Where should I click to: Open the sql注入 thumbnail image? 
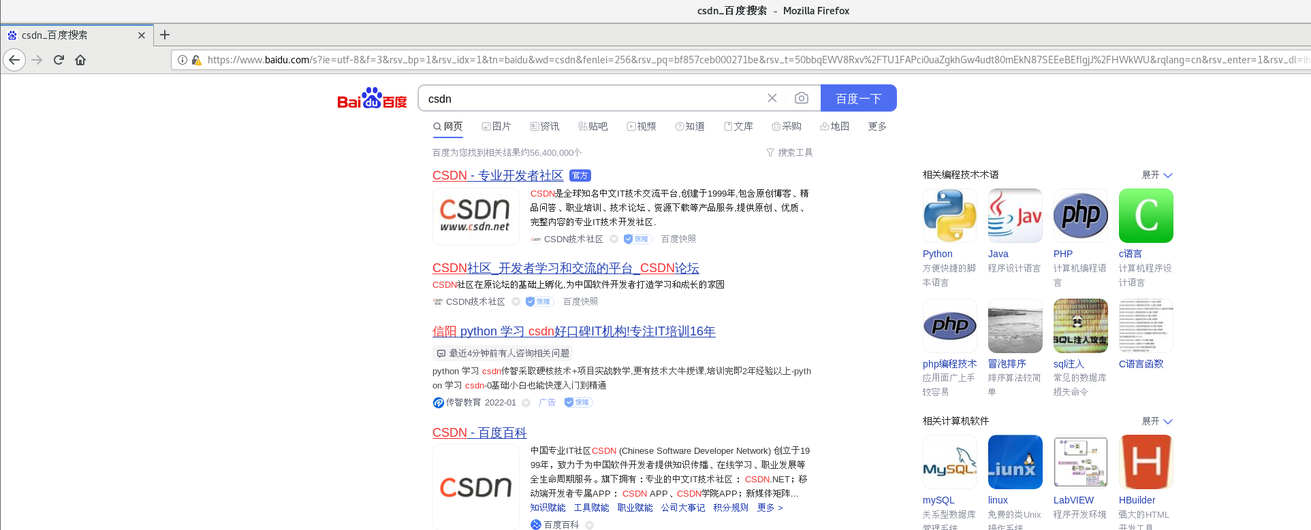coord(1081,326)
